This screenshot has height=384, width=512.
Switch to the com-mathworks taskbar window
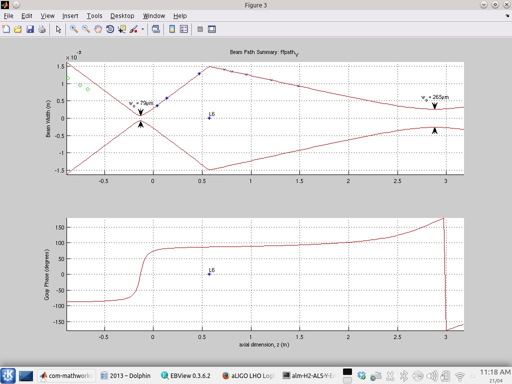(66, 375)
